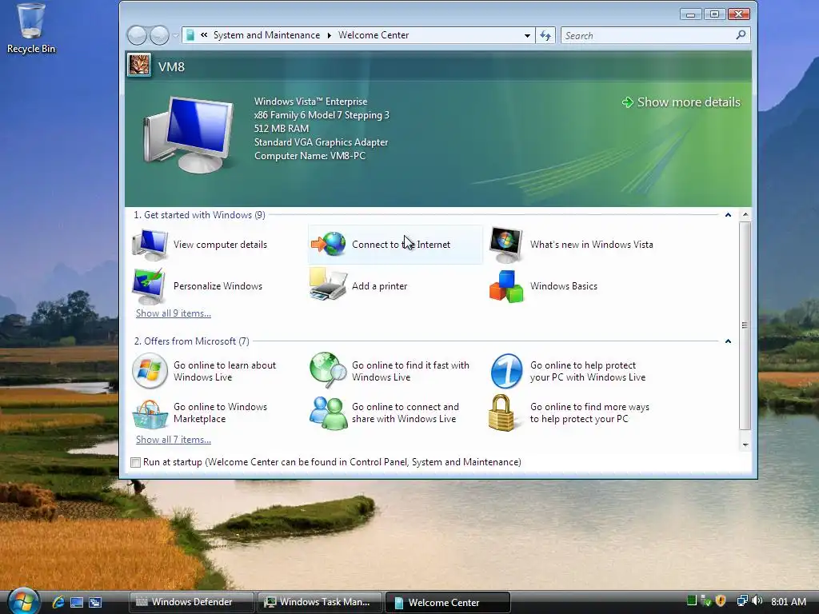Click the VM8 user account picture
This screenshot has width=819, height=614.
pos(139,66)
